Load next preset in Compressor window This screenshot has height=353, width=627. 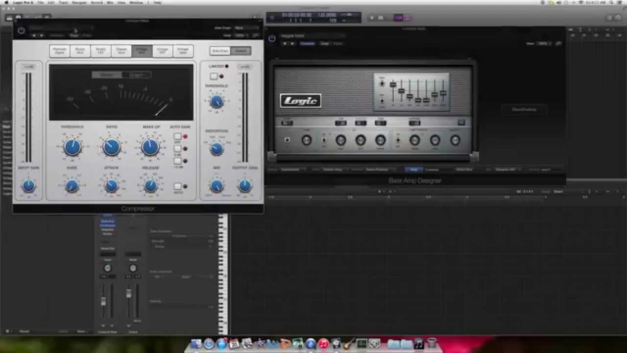pos(41,35)
